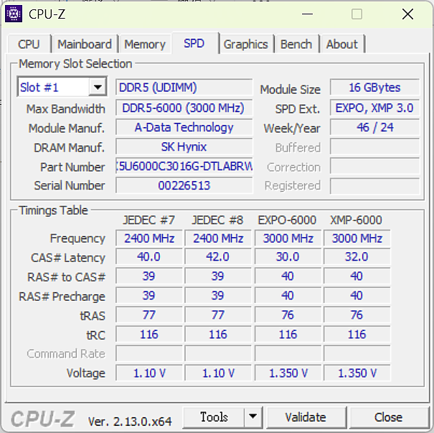Open the CPU tab
Viewport: 434px width, 433px height.
(x=29, y=45)
